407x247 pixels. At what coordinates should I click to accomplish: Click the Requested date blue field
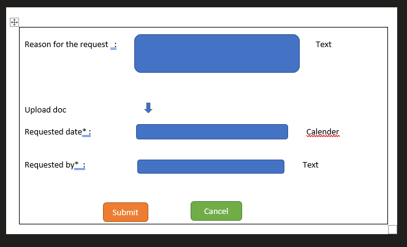211,131
